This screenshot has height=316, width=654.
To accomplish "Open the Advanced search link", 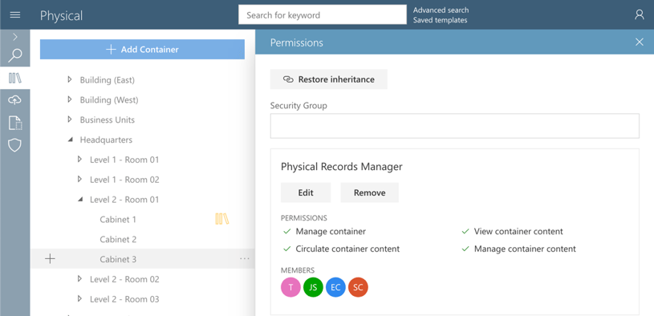I will (441, 10).
